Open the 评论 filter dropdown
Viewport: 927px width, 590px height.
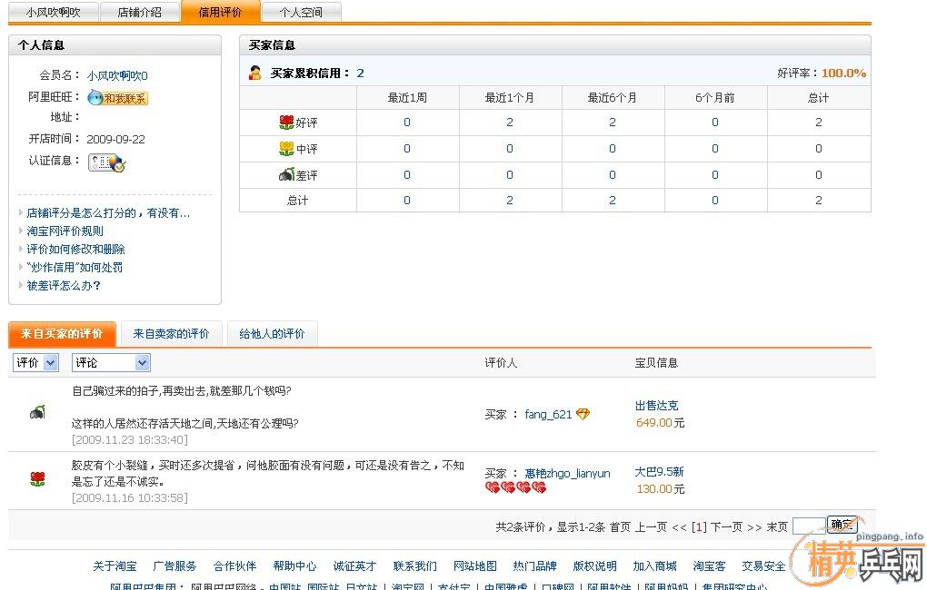[x=111, y=363]
